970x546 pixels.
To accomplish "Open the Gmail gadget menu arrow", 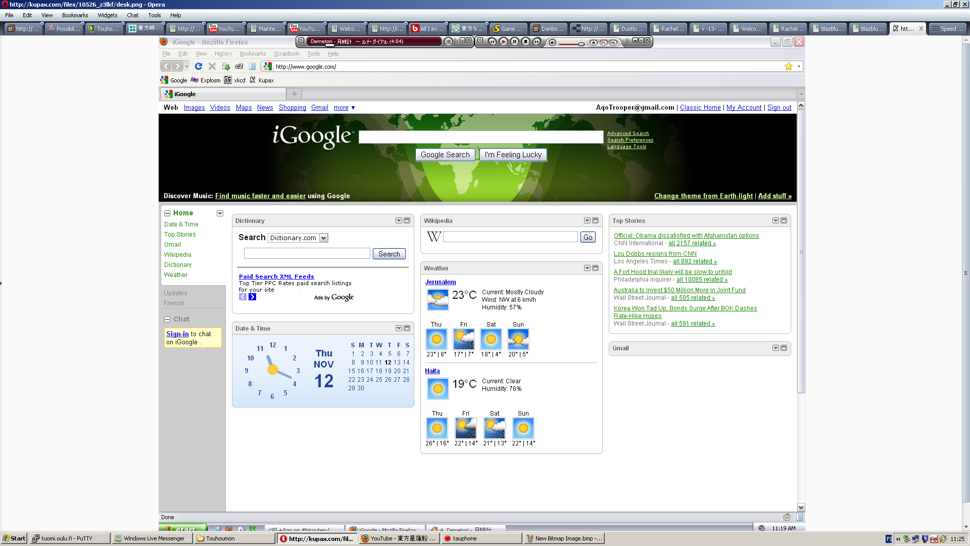I will coord(775,348).
